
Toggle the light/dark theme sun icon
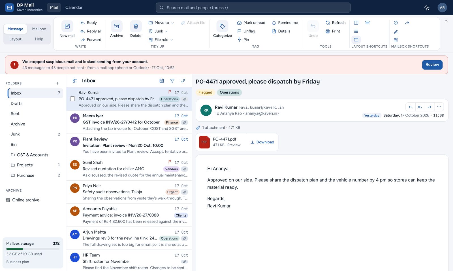[427, 8]
